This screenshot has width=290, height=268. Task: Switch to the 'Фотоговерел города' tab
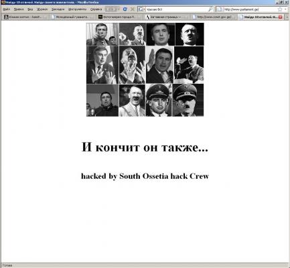pos(119,17)
